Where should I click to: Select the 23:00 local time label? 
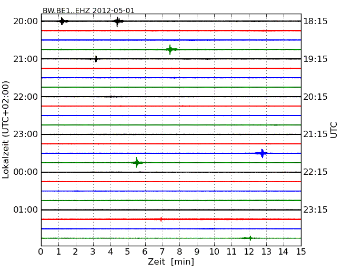(26, 134)
